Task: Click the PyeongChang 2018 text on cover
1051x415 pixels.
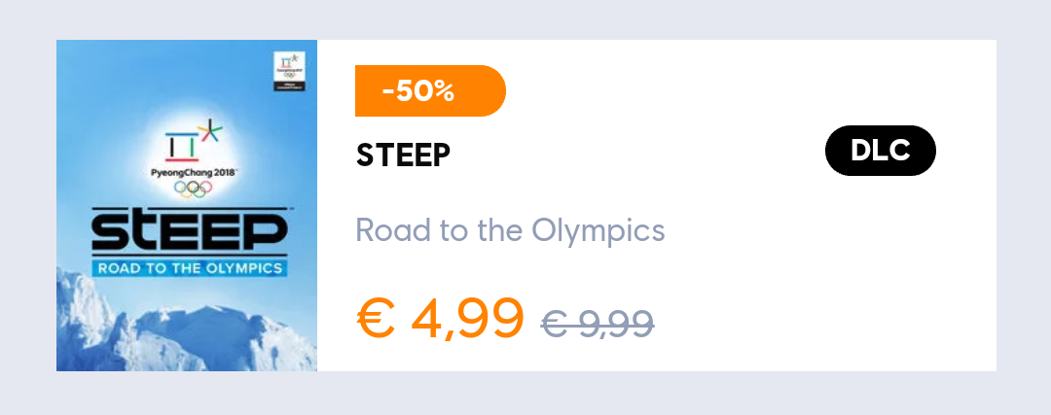Action: (193, 172)
